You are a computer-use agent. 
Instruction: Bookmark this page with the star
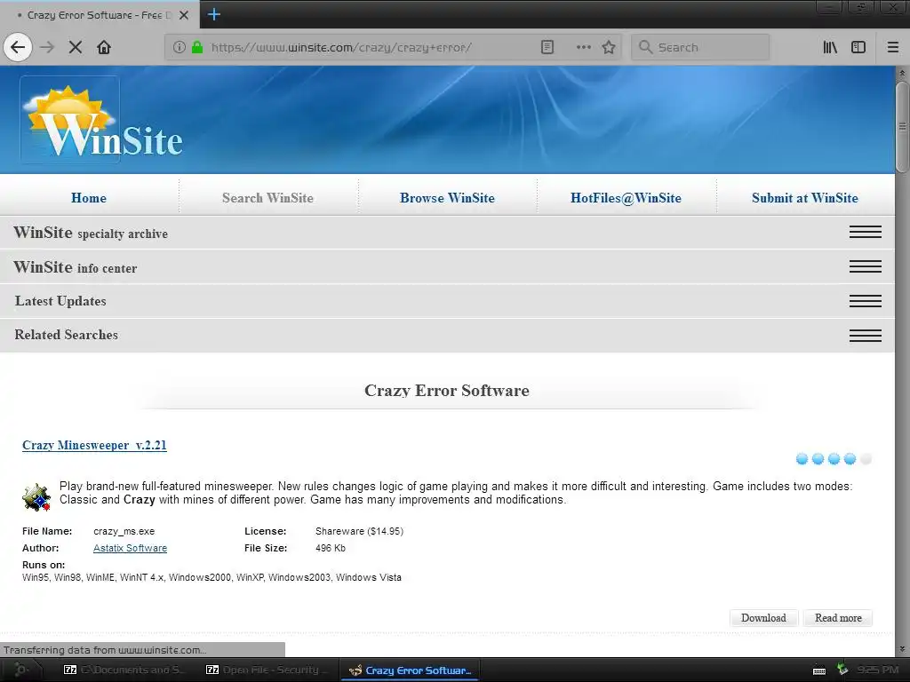(x=608, y=47)
